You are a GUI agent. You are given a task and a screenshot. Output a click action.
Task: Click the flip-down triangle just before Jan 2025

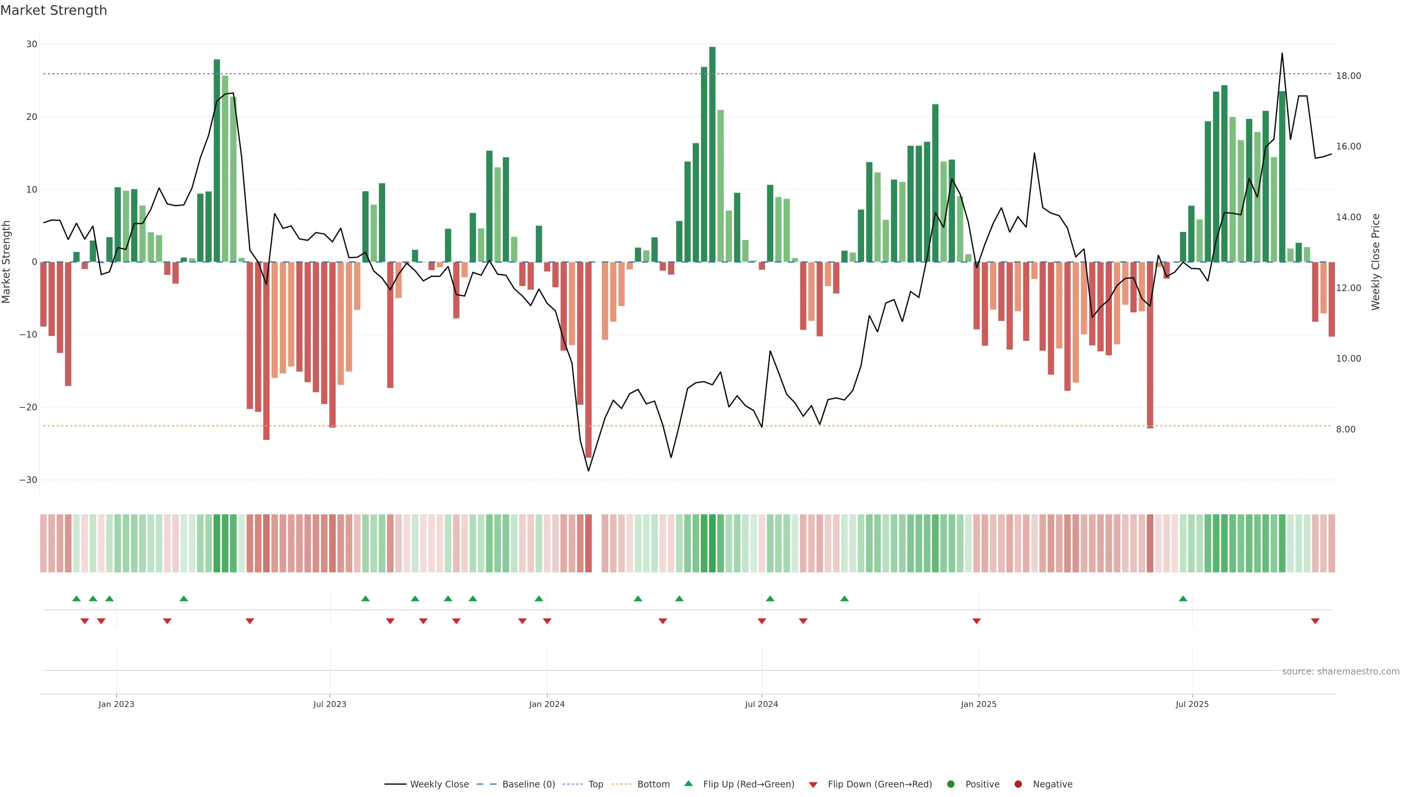(x=976, y=621)
